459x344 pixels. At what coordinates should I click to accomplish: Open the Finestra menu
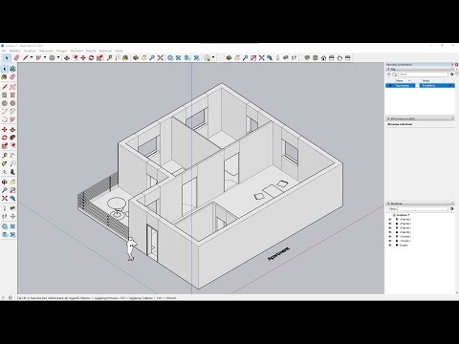point(91,51)
